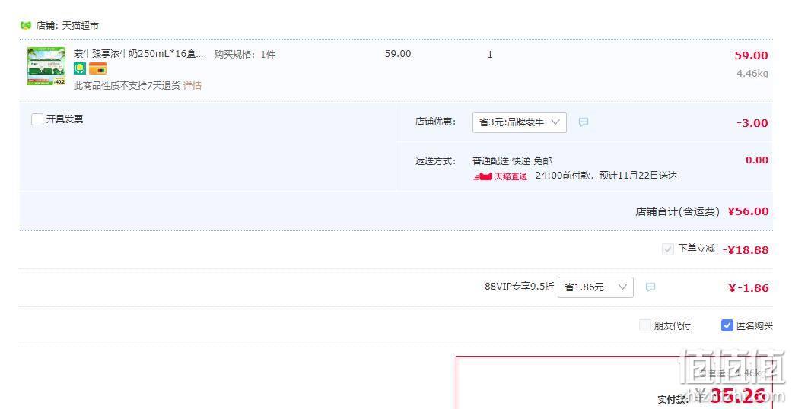The height and width of the screenshot is (409, 792).
Task: Open 详情 link about 7-day return policy
Action: [192, 86]
